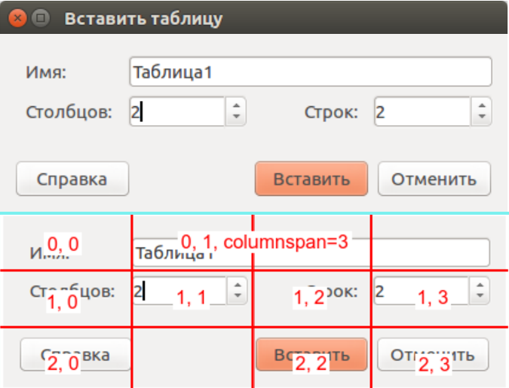Image resolution: width=509 pixels, height=388 pixels.
Task: Click the rows field in grid cell 1, 3
Action: click(x=420, y=291)
